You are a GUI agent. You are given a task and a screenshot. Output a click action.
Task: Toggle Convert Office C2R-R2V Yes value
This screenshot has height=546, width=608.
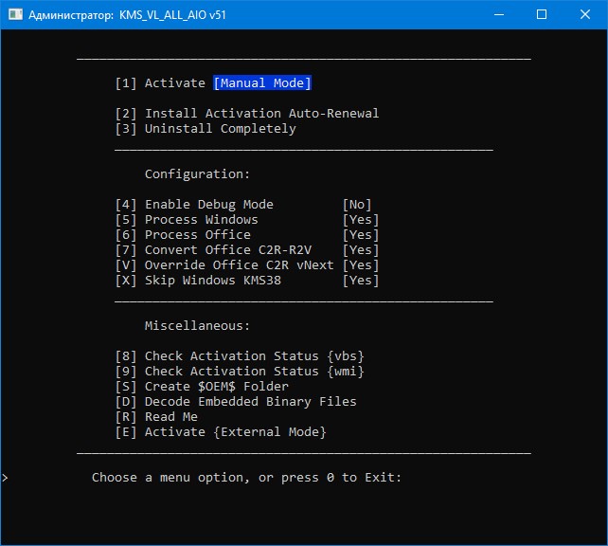pos(360,250)
